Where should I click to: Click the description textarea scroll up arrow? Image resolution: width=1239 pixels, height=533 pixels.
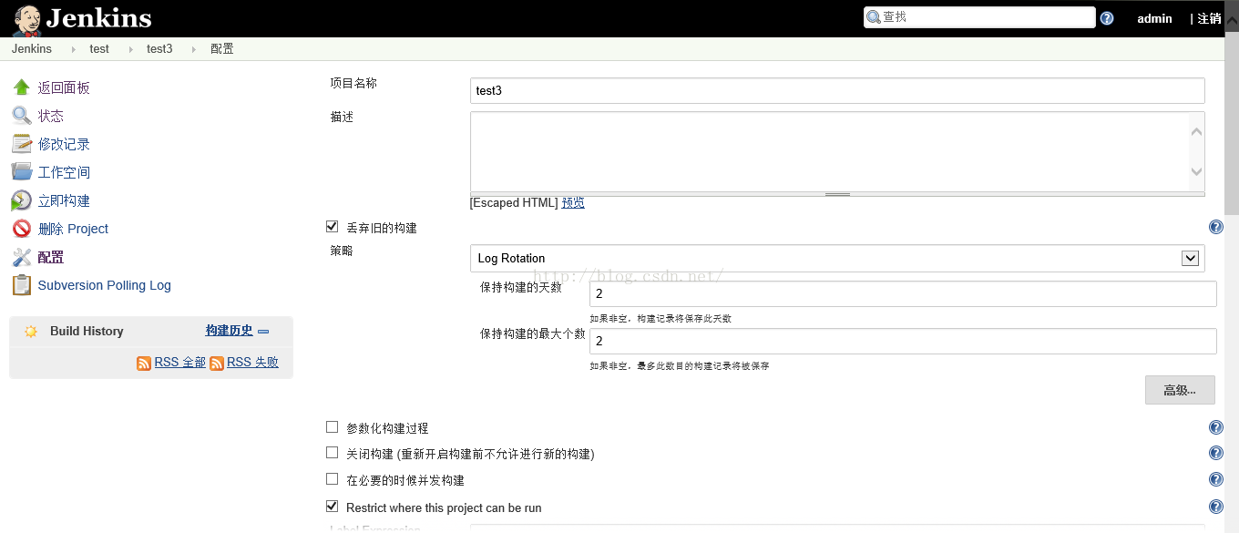[x=1197, y=131]
